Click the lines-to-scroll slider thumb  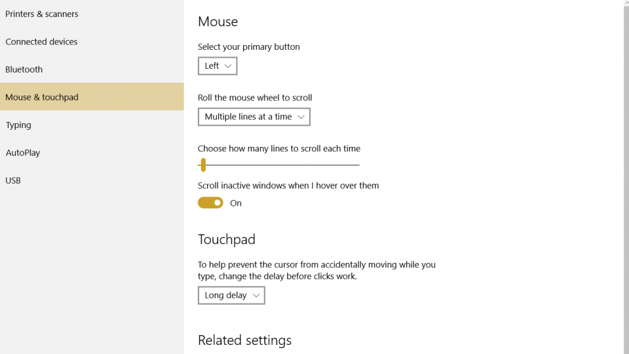[203, 165]
